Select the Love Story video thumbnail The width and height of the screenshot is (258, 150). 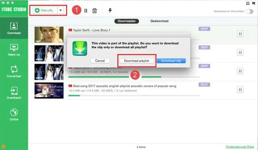pyautogui.click(x=49, y=35)
